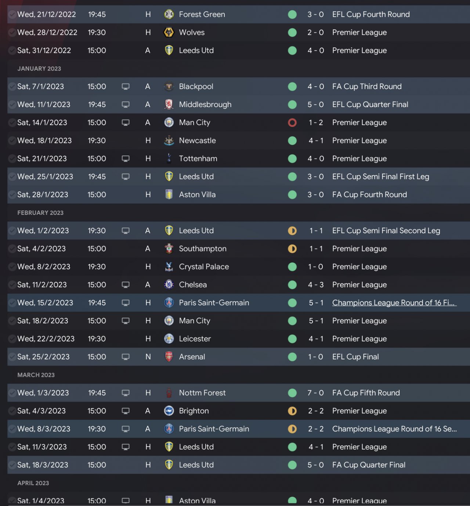This screenshot has height=506, width=470.
Task: Click the Nottm Forest club badge
Action: 169,393
